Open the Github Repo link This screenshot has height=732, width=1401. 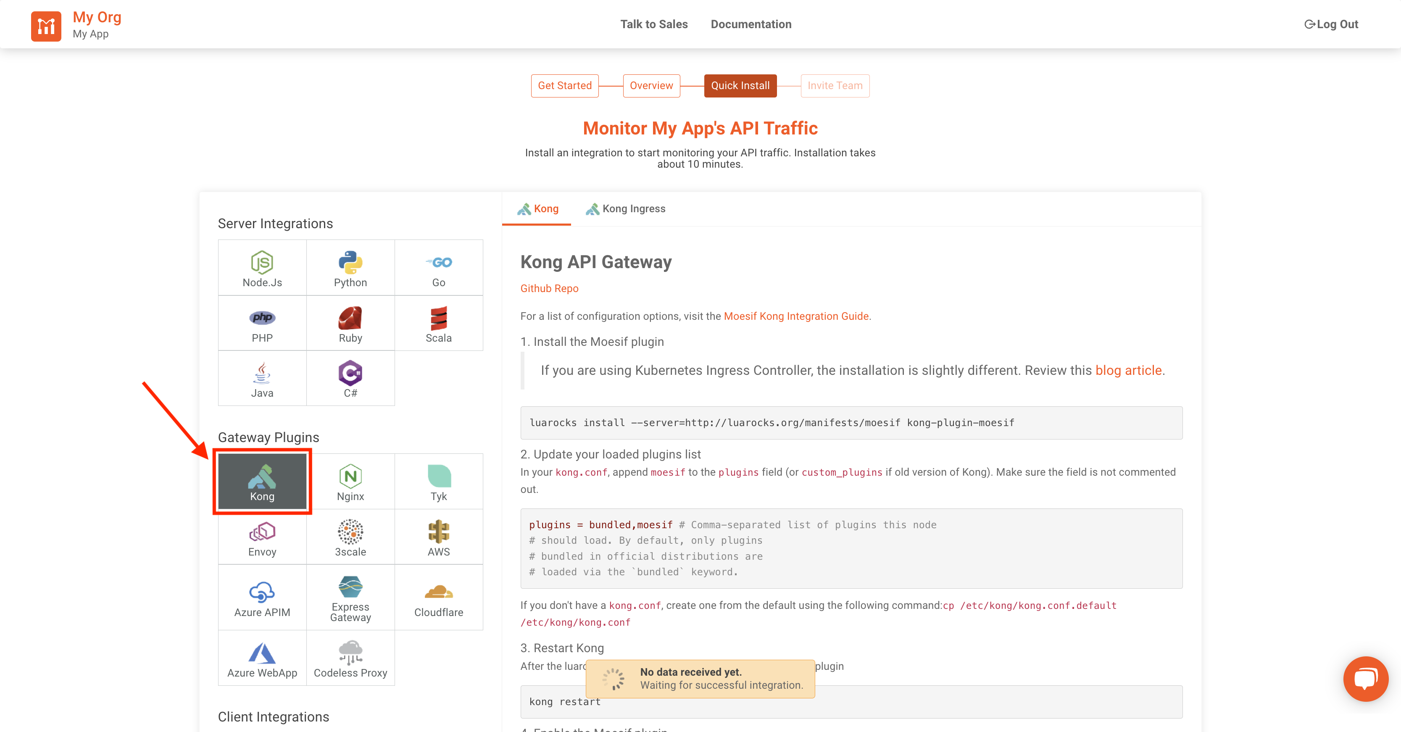click(549, 288)
